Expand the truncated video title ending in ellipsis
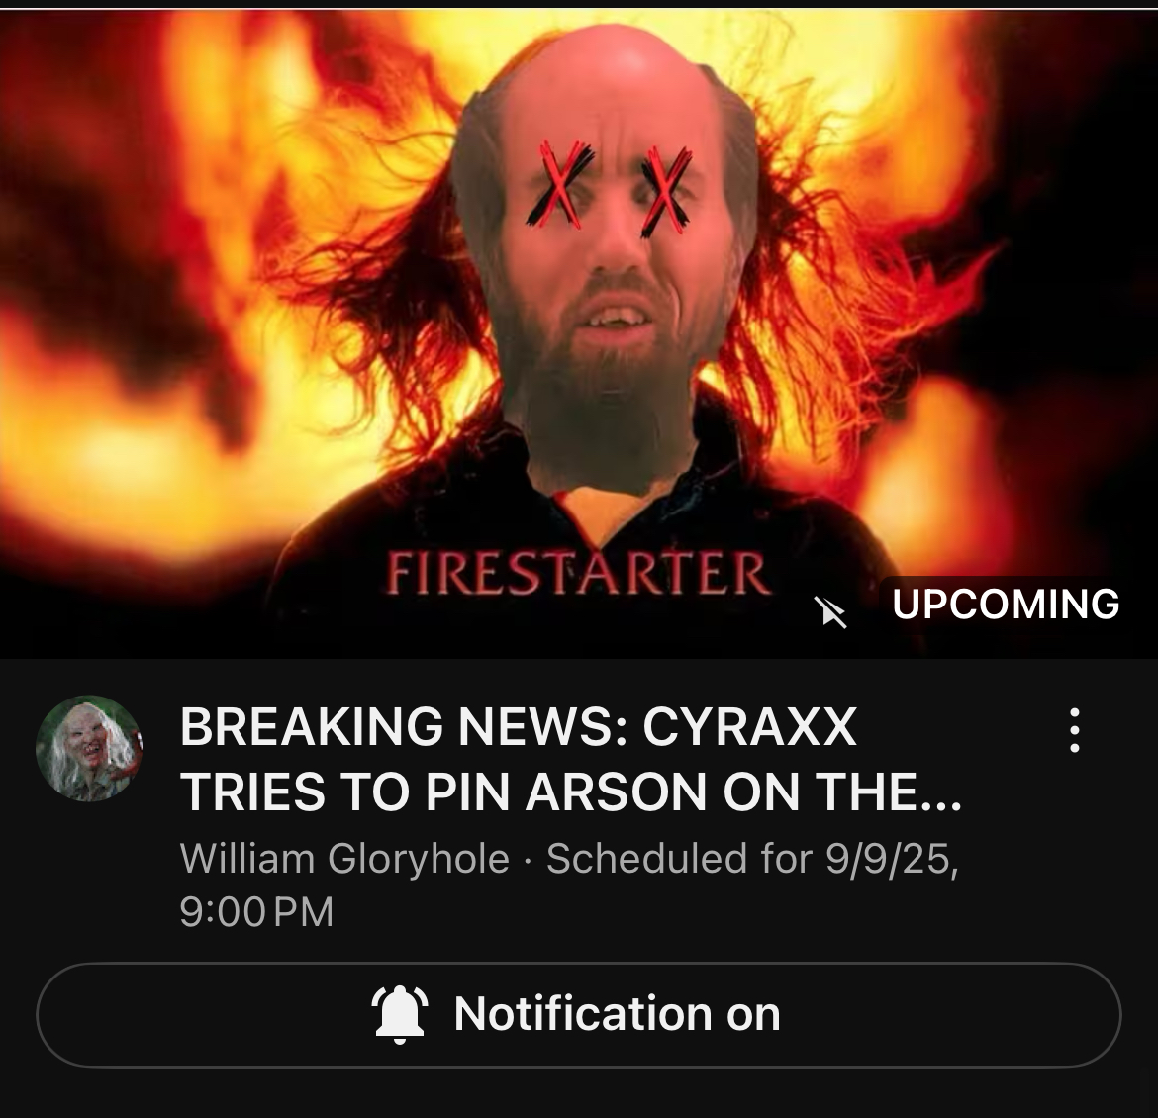 click(570, 759)
